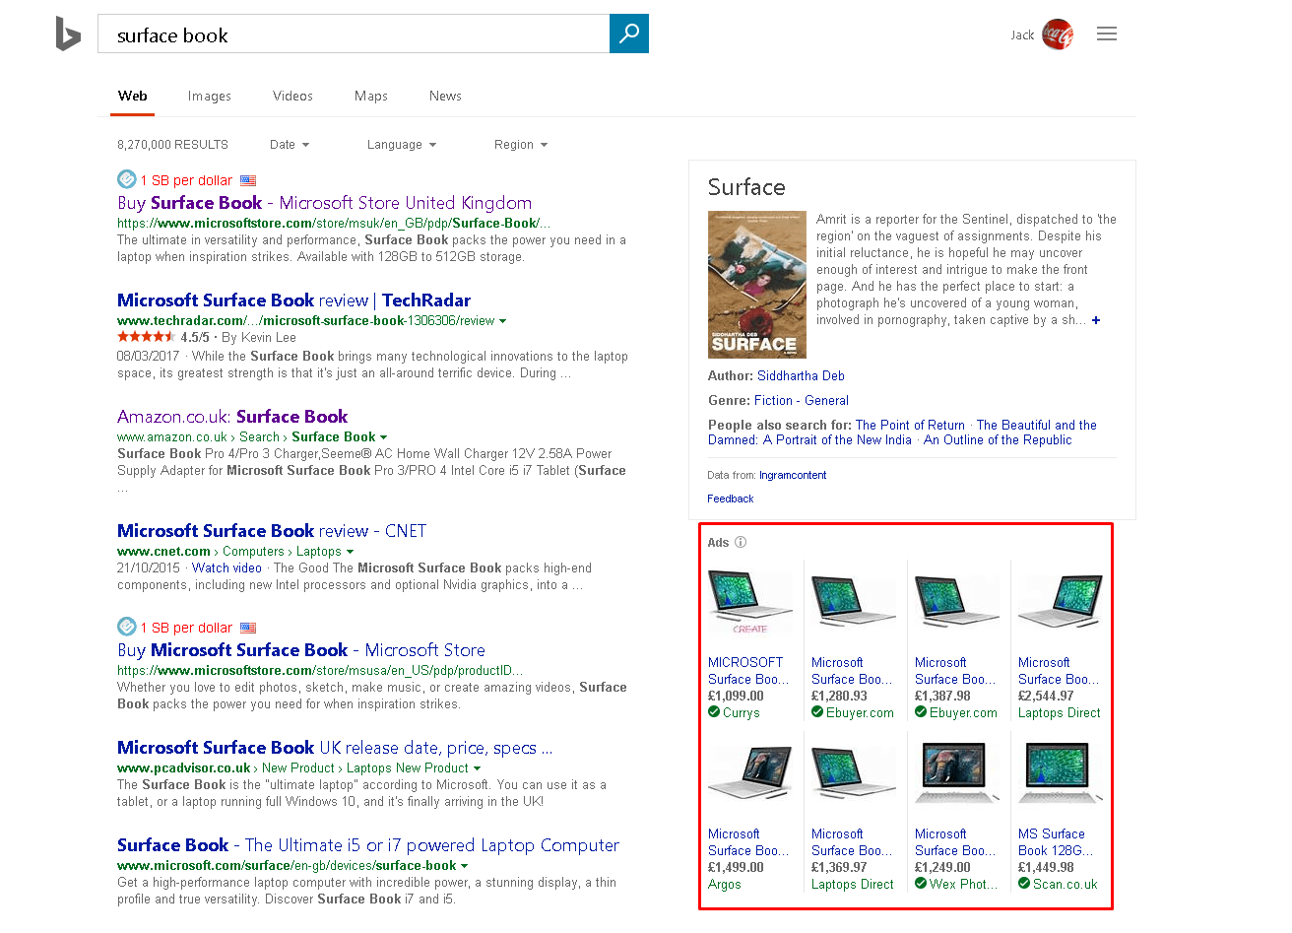1292x933 pixels.
Task: Open Microsoft Surface Book review CNET
Action: click(x=272, y=531)
